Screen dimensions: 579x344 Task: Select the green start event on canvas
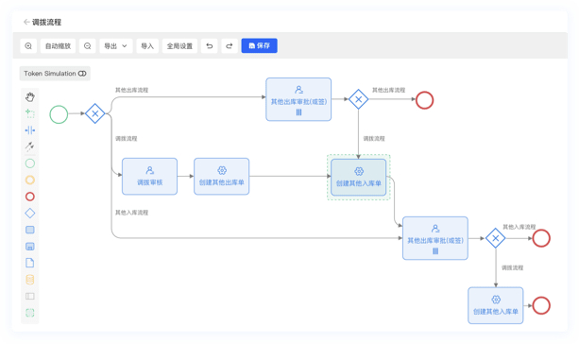click(59, 114)
